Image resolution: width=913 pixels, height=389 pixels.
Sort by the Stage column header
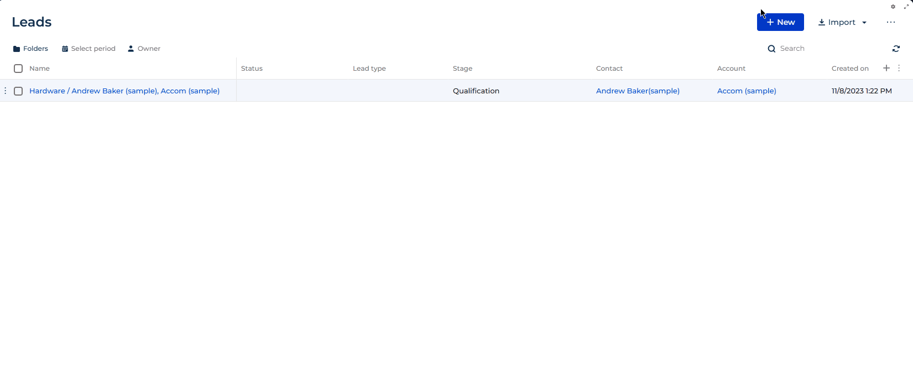(x=462, y=69)
